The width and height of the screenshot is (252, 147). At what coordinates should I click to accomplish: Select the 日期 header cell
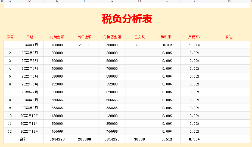click(x=30, y=37)
